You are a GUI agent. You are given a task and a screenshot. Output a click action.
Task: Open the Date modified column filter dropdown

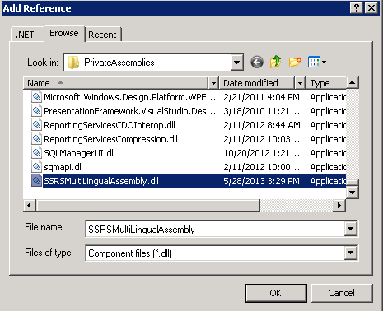coord(300,83)
